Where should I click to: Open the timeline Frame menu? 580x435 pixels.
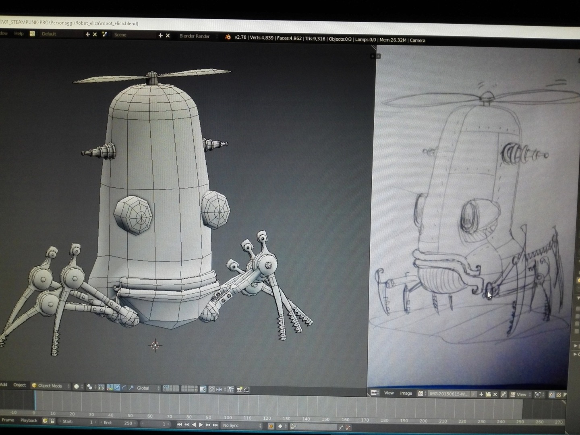(x=8, y=420)
